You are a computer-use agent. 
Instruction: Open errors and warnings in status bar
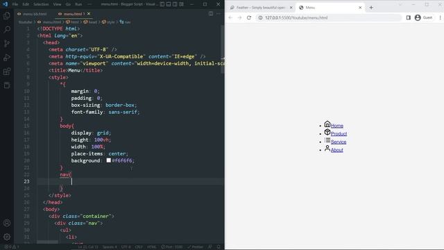point(12,247)
